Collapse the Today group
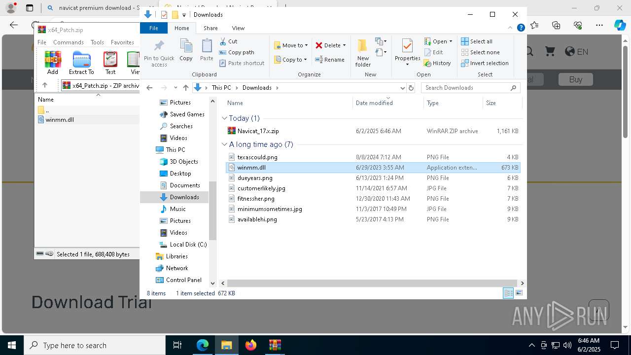 (x=224, y=118)
